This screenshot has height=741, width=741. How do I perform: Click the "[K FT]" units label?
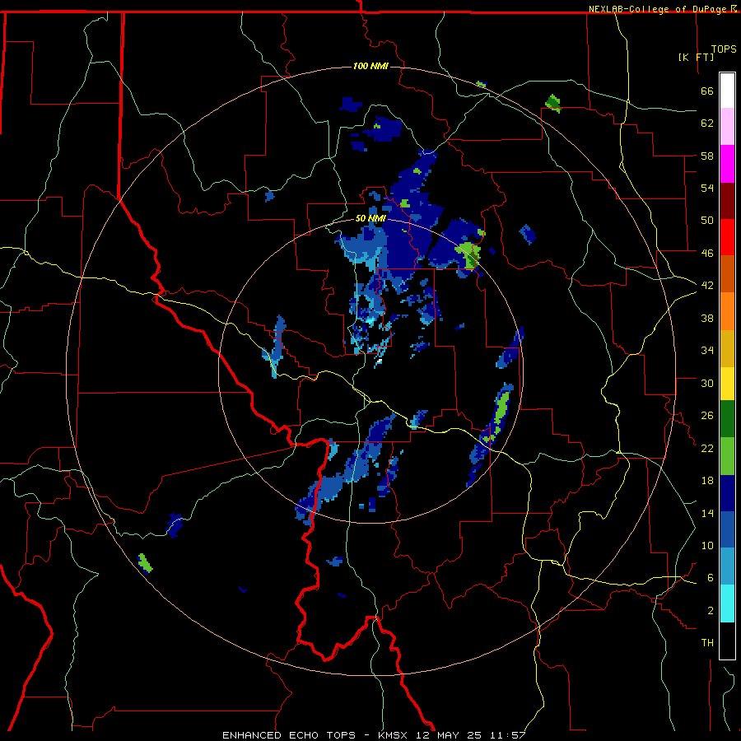[696, 57]
